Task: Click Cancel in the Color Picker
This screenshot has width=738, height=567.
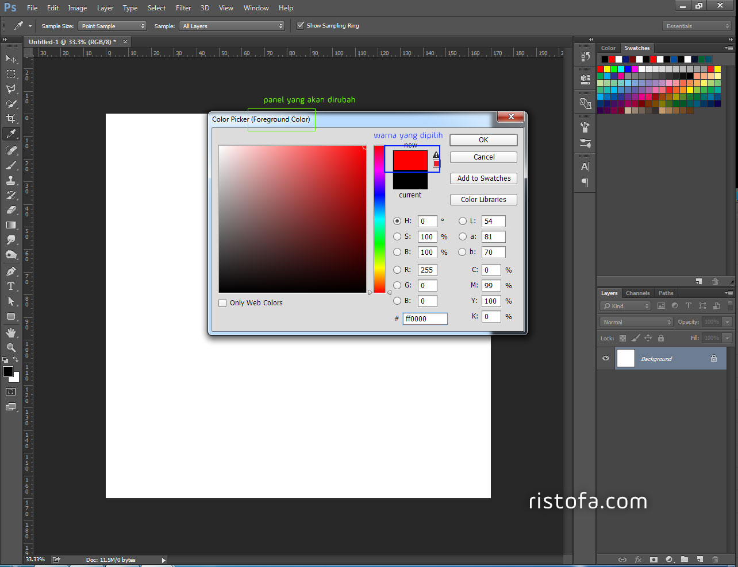Action: (x=483, y=157)
